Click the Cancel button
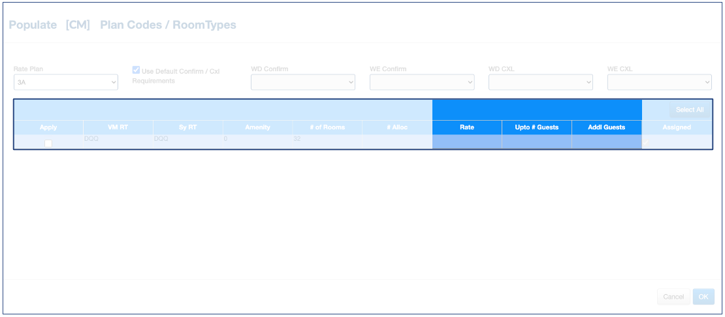This screenshot has width=725, height=317. click(673, 297)
